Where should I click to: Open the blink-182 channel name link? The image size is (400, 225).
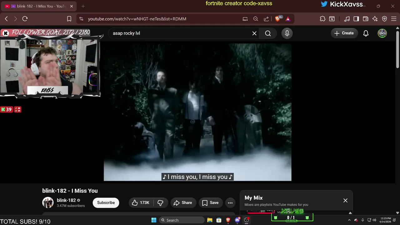click(x=66, y=200)
